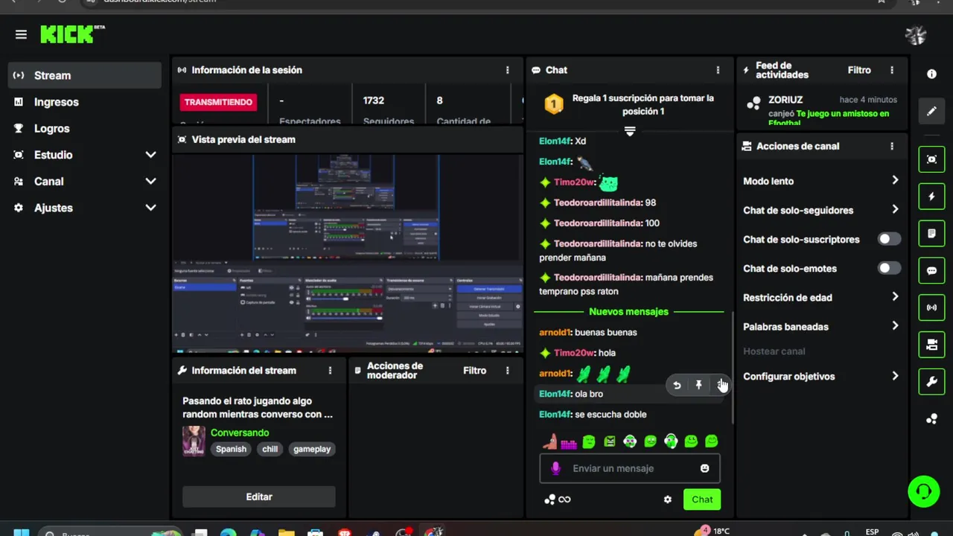Click the KICK logo
Viewport: 953px width, 536px height.
72,34
